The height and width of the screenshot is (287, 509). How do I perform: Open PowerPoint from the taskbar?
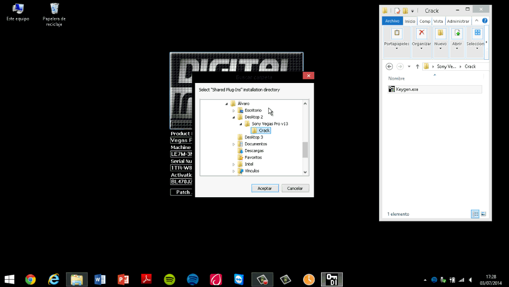(x=123, y=280)
